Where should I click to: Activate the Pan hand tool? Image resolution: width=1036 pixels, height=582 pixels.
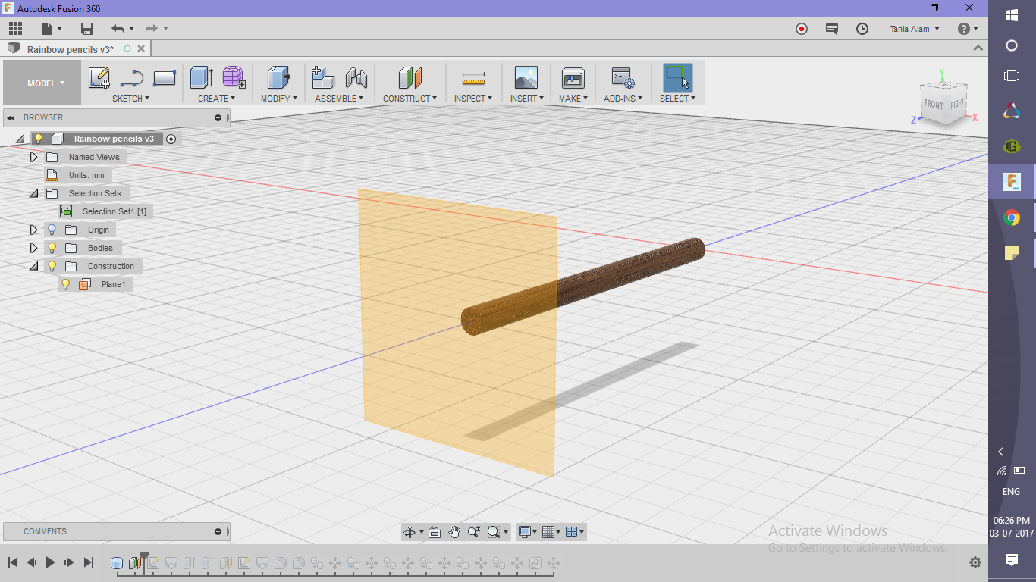pos(454,532)
